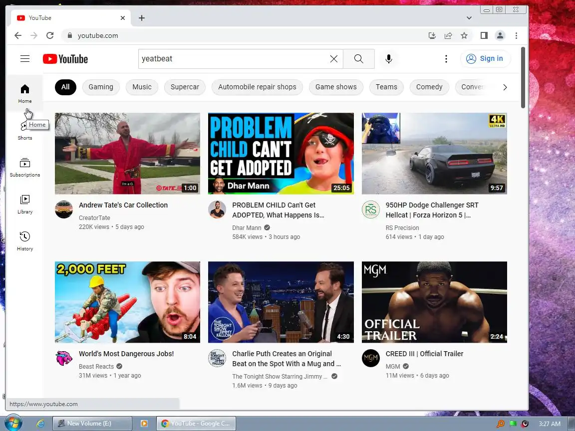Screen dimensions: 575x431
Task: Click the RS Precision channel name
Action: [x=402, y=227]
